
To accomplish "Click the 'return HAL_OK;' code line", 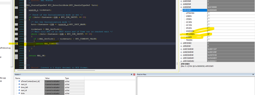I will [x=37, y=55].
